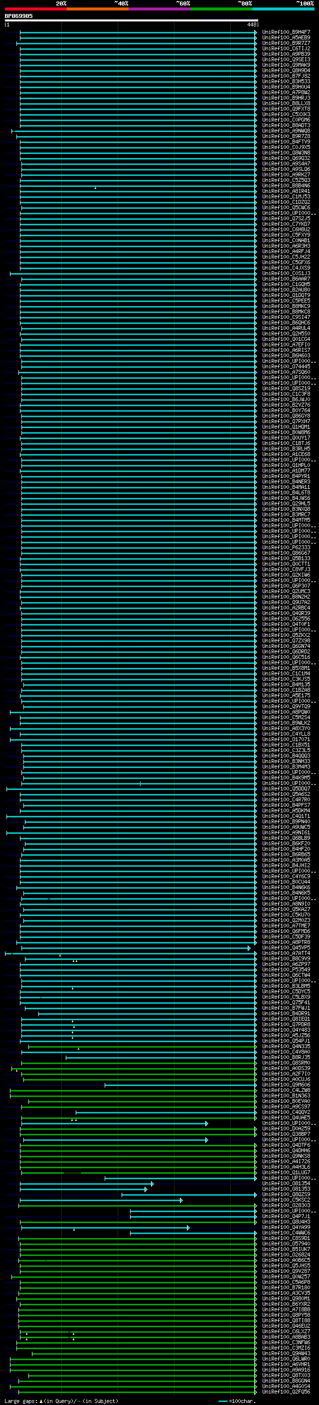Screen dimensions: 319x1405
Task: Click the cyan ~100% identity color segment
Action: (283, 9)
